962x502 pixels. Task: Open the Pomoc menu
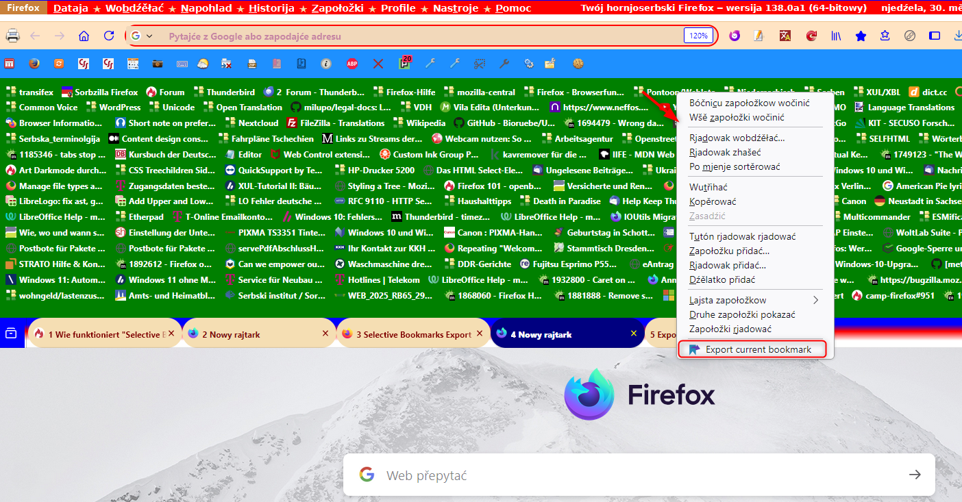(x=513, y=8)
